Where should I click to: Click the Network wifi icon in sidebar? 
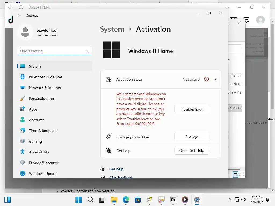(x=23, y=87)
